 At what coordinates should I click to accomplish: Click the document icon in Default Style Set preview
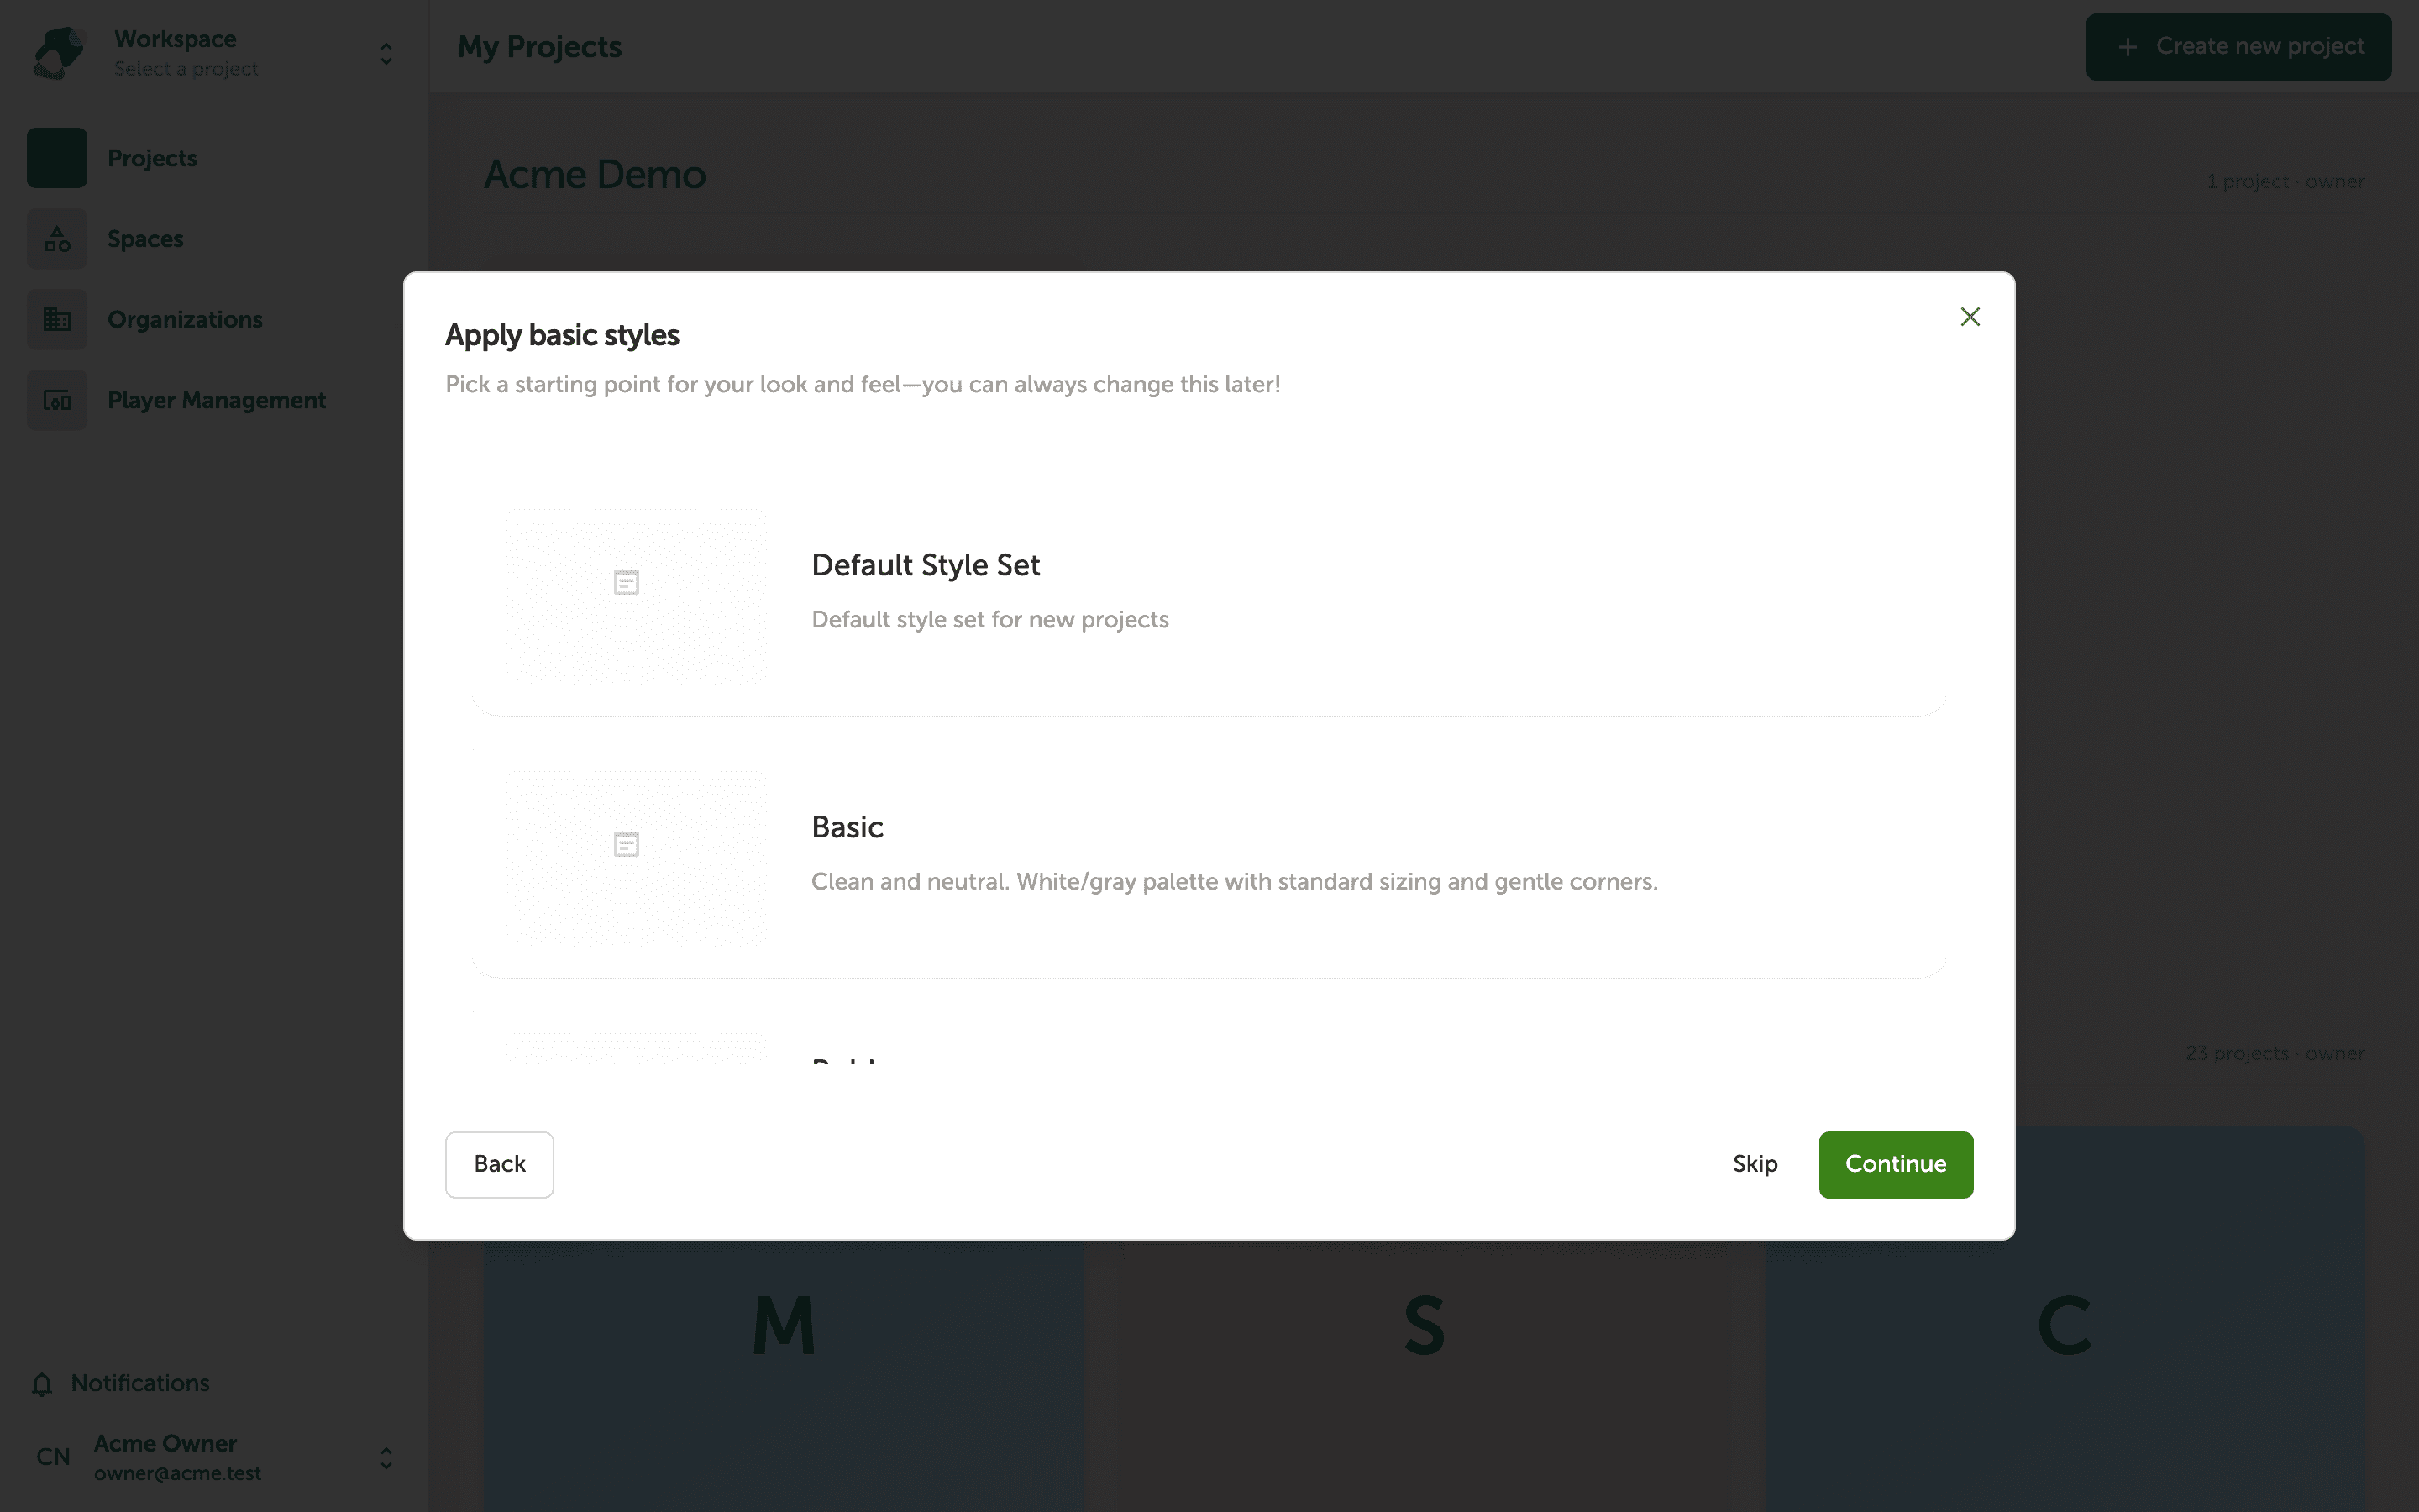click(627, 583)
